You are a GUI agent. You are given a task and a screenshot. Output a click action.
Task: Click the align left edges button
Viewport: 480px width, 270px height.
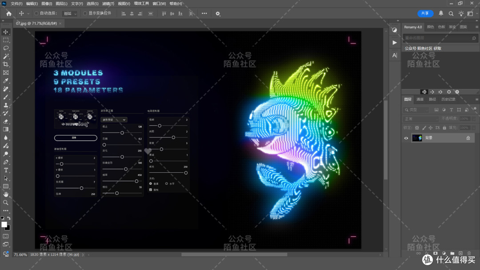coord(124,13)
